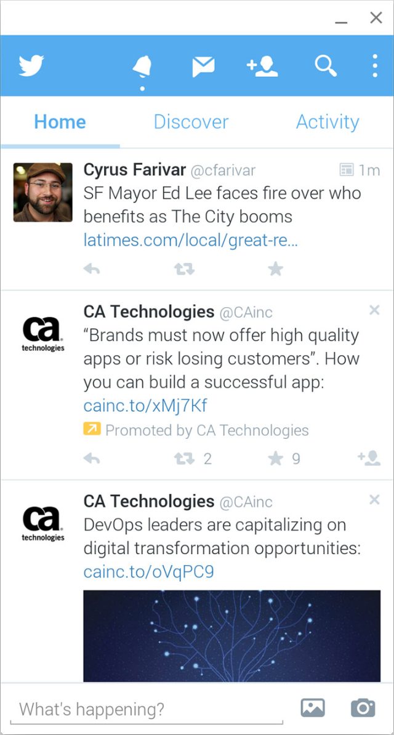
Task: Attach a photo from the gallery icon
Action: click(313, 708)
